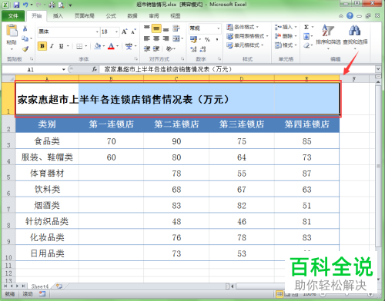This screenshot has height=301, width=385.
Task: Click the borders icon
Action: click(x=79, y=46)
